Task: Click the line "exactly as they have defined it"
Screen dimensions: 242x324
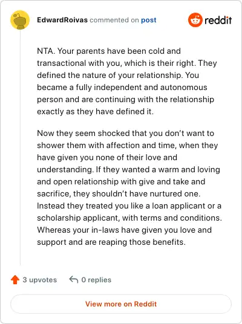Action: pyautogui.click(x=96, y=112)
